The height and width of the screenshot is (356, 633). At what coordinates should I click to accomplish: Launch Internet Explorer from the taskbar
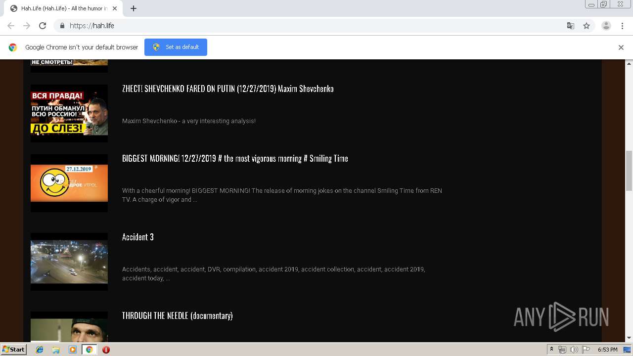(x=40, y=350)
